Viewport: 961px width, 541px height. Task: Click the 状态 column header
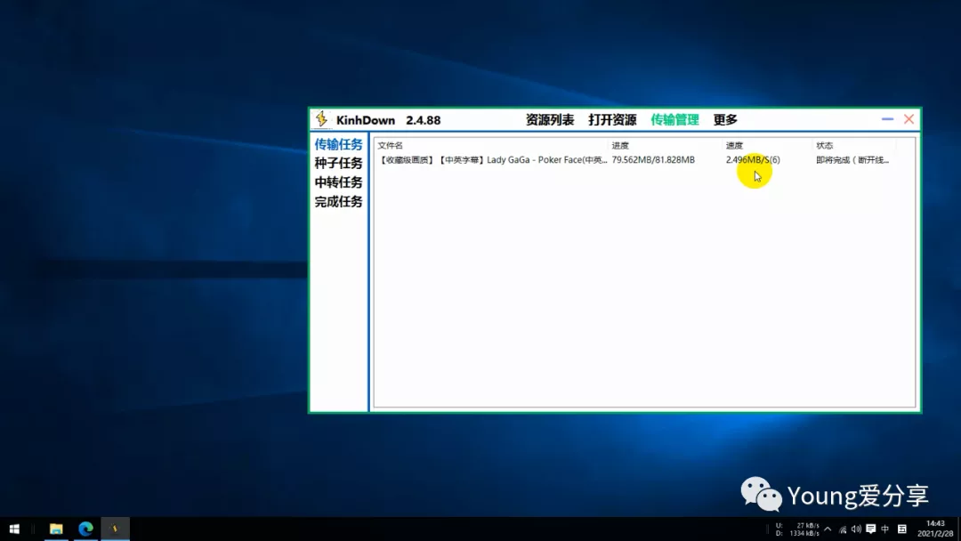pos(824,146)
